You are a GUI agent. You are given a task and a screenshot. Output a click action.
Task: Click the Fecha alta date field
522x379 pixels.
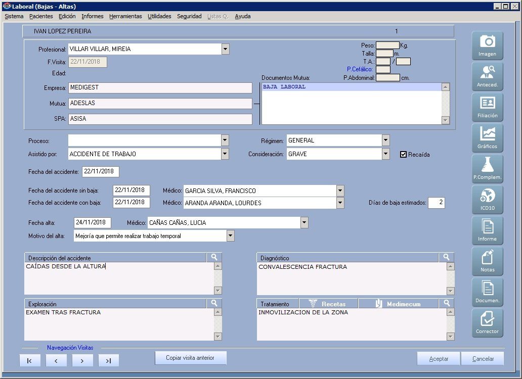pos(92,222)
